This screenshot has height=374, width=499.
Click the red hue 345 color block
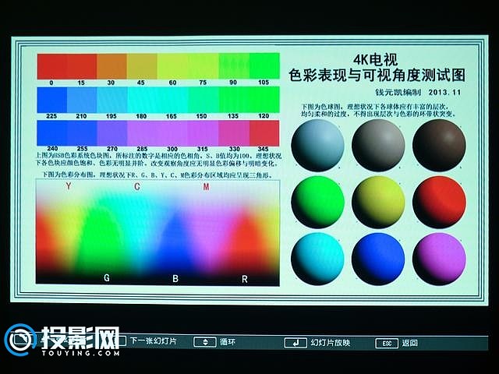pos(264,133)
